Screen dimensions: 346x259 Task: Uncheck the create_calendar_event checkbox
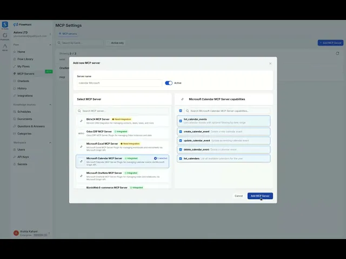[x=181, y=132]
